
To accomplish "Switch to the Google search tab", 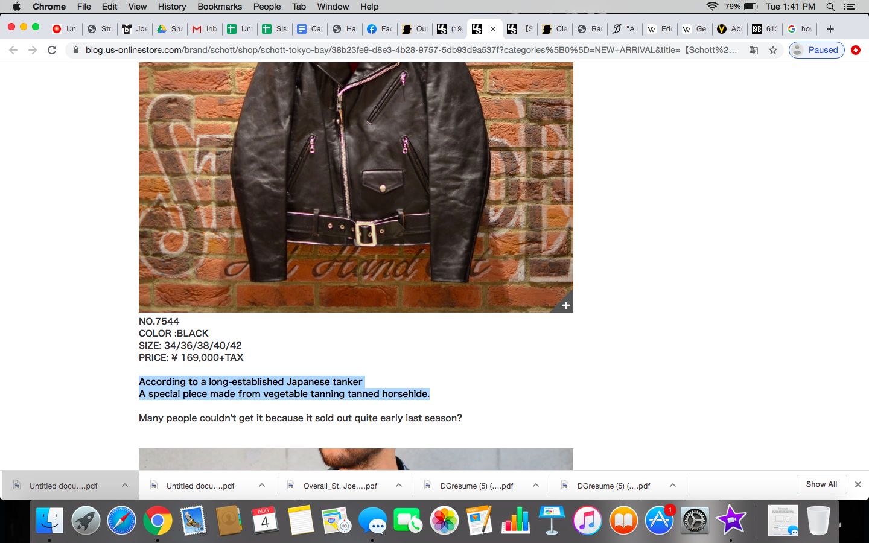I will pos(800,28).
